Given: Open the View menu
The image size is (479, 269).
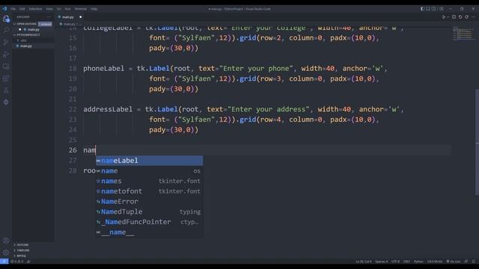Looking at the screenshot, I should pos(49,9).
